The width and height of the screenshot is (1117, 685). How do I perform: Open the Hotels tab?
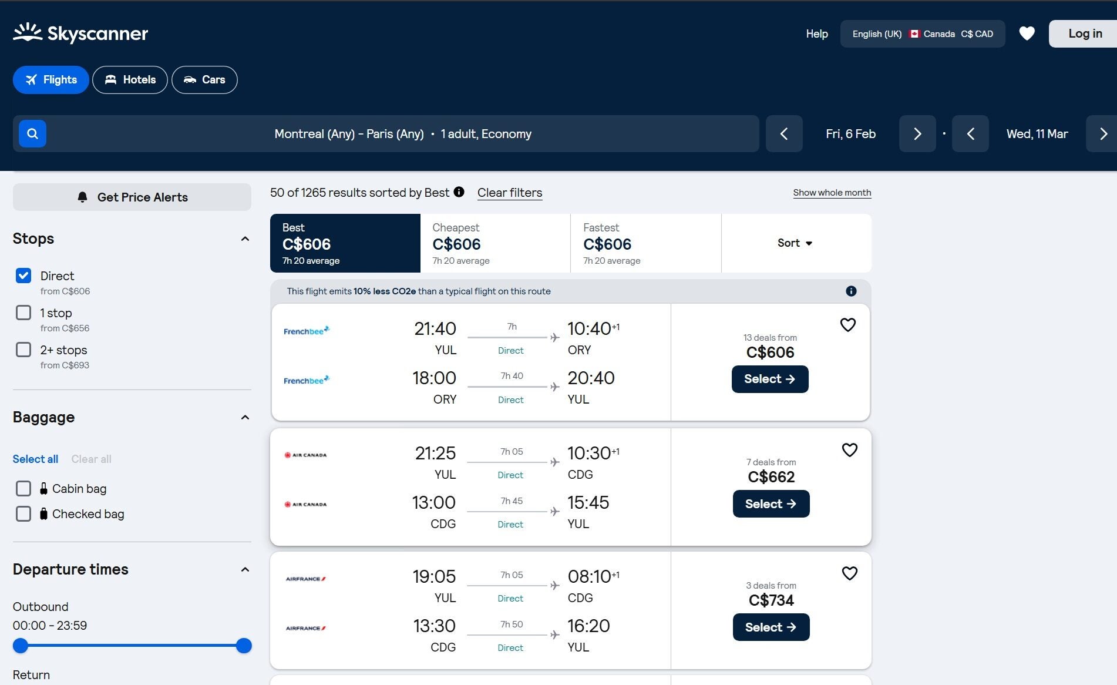click(130, 80)
